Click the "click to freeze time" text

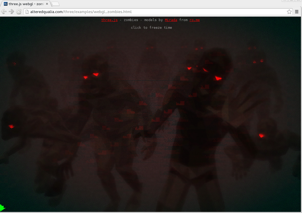(x=151, y=28)
